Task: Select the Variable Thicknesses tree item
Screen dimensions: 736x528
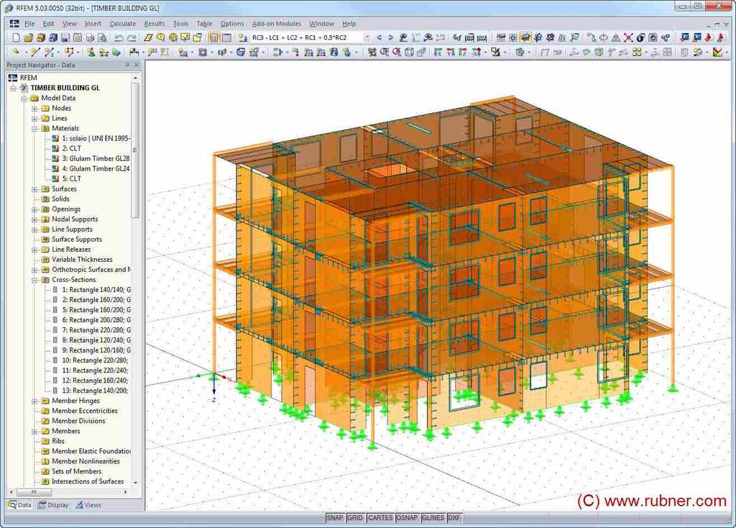Action: pyautogui.click(x=82, y=259)
